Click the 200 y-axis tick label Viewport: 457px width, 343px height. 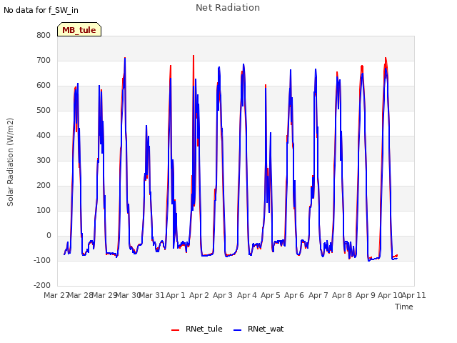click(44, 186)
